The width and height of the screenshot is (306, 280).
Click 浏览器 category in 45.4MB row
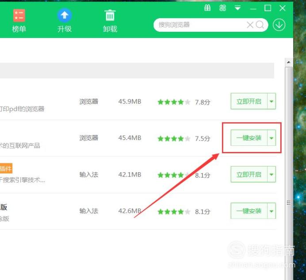89,138
